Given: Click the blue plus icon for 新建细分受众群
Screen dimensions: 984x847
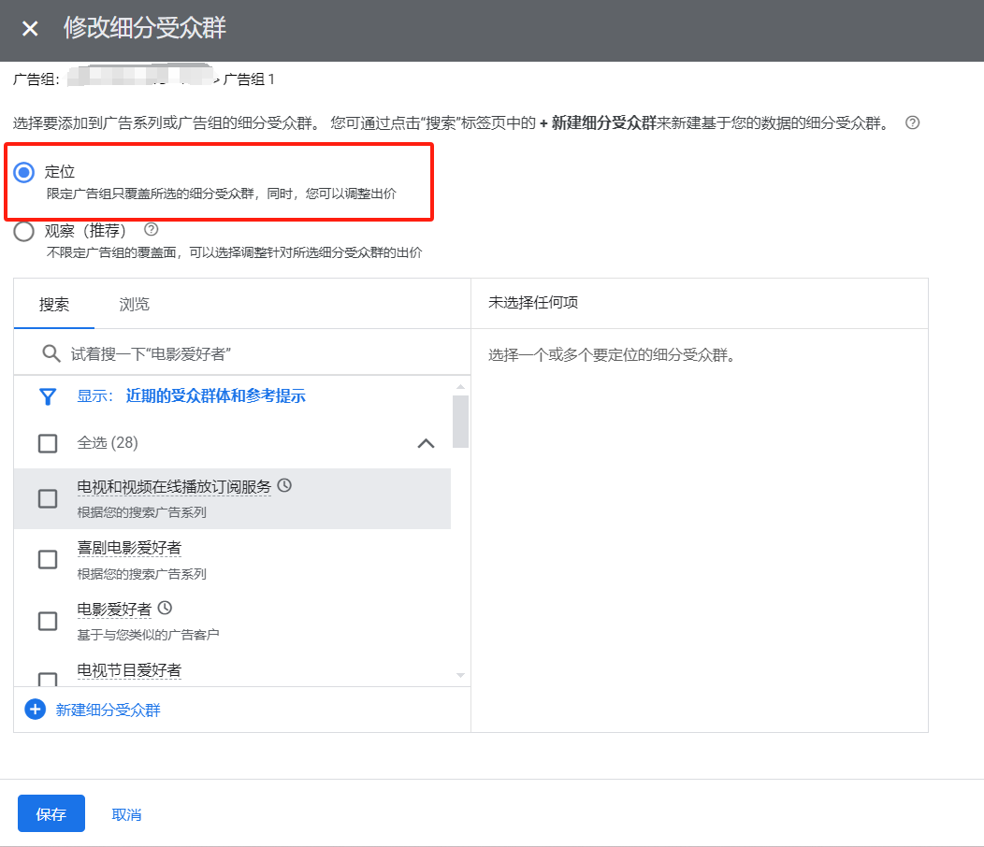Looking at the screenshot, I should pyautogui.click(x=35, y=710).
